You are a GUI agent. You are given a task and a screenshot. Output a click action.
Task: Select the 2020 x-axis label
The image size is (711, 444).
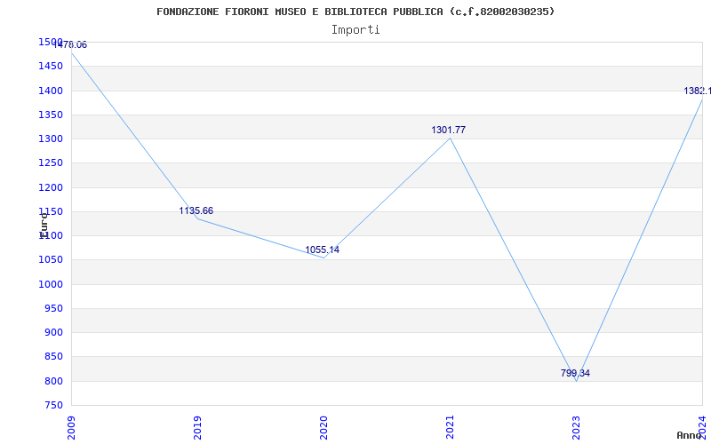[324, 427]
